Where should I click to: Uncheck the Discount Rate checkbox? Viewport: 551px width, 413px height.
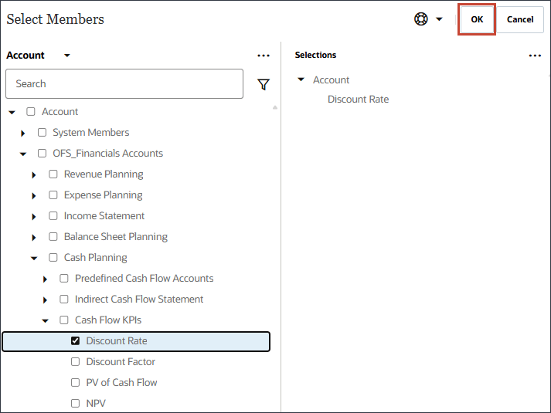pos(75,341)
